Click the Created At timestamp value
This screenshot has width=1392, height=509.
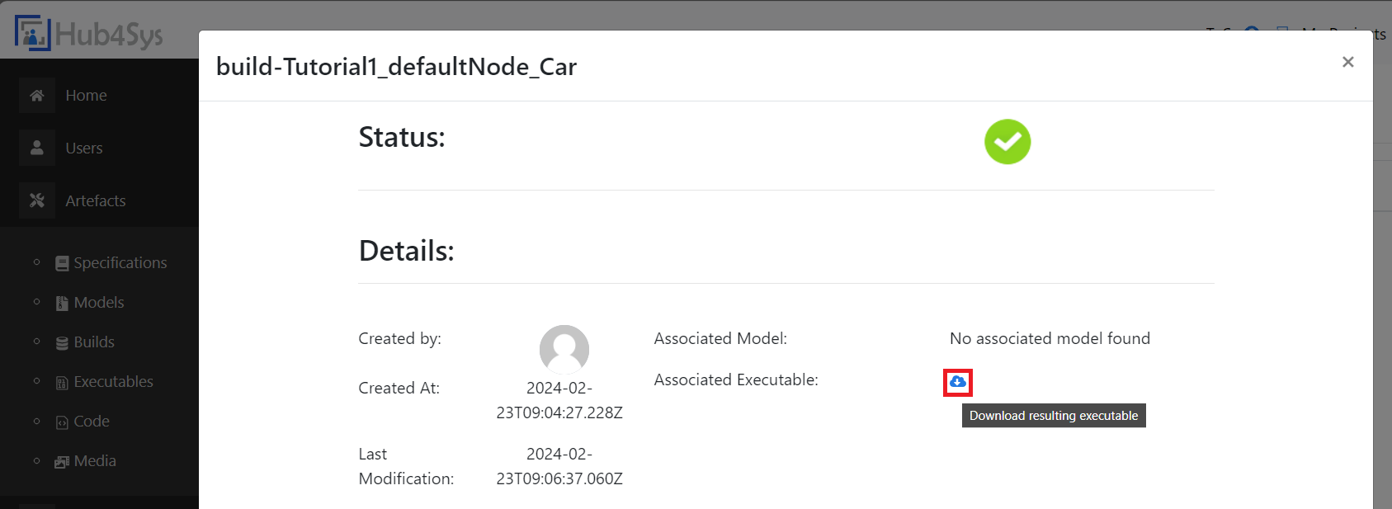[x=559, y=400]
